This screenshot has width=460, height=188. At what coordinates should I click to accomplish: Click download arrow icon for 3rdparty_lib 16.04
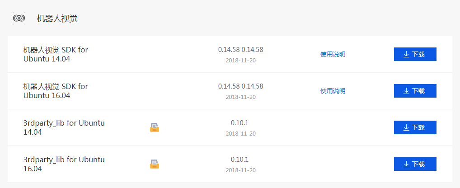coord(406,164)
